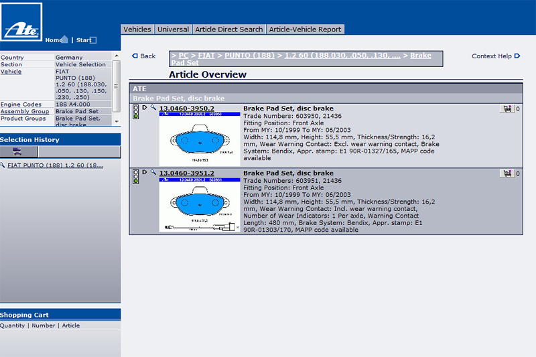Expand details arrow for article 13.0460-3951.2
This screenshot has width=536, height=357.
pos(144,173)
